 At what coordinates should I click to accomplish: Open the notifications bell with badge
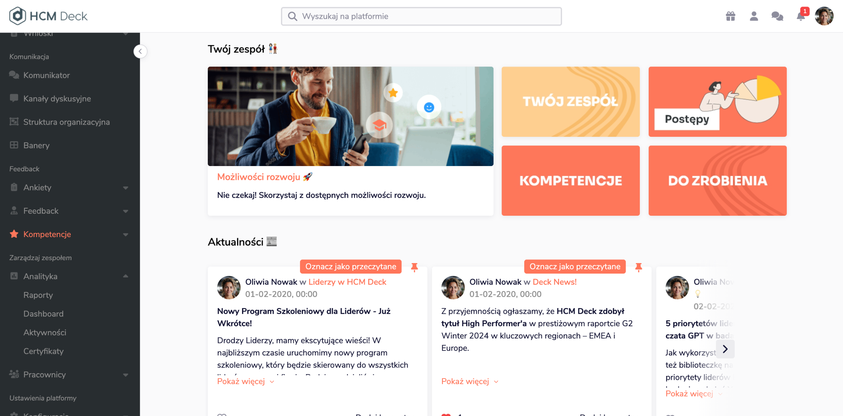point(801,15)
